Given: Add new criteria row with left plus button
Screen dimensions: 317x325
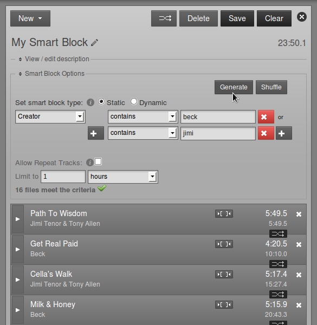Looking at the screenshot, I should (96, 133).
